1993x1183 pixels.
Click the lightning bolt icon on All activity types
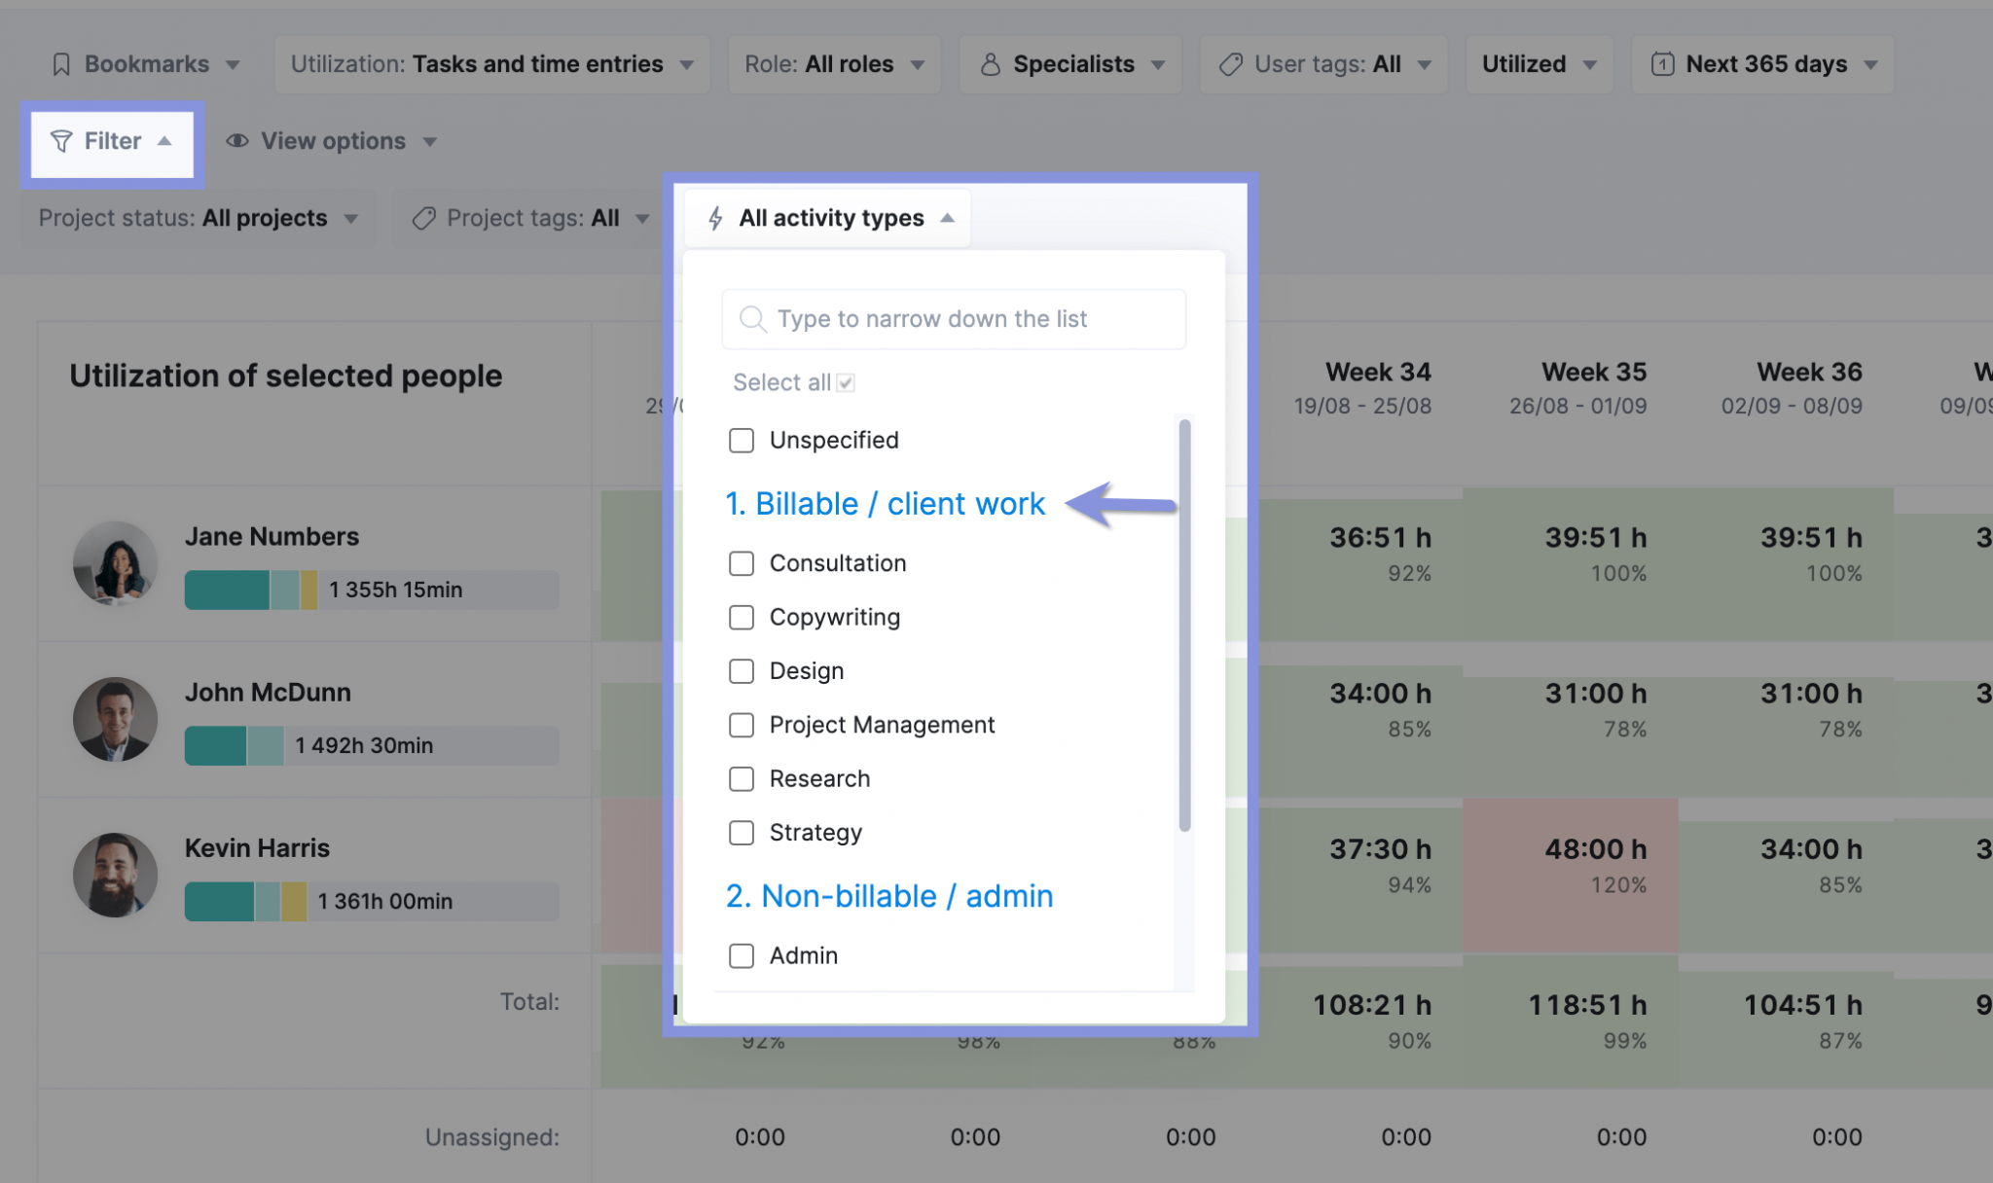pos(715,217)
